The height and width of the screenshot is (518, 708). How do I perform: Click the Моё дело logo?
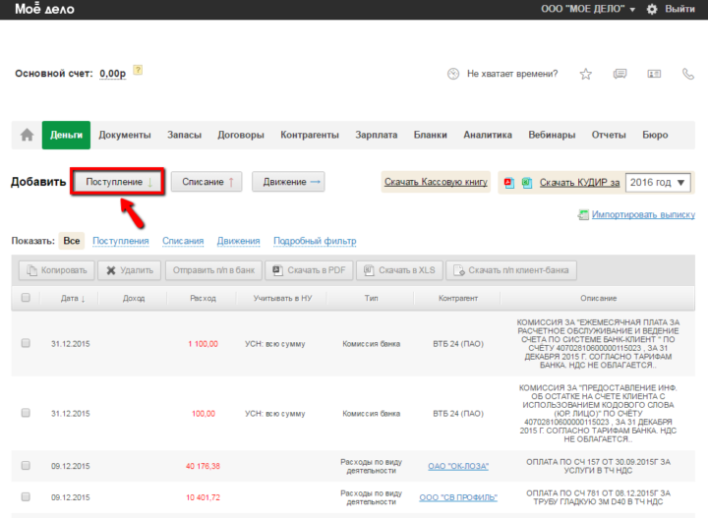tap(44, 9)
